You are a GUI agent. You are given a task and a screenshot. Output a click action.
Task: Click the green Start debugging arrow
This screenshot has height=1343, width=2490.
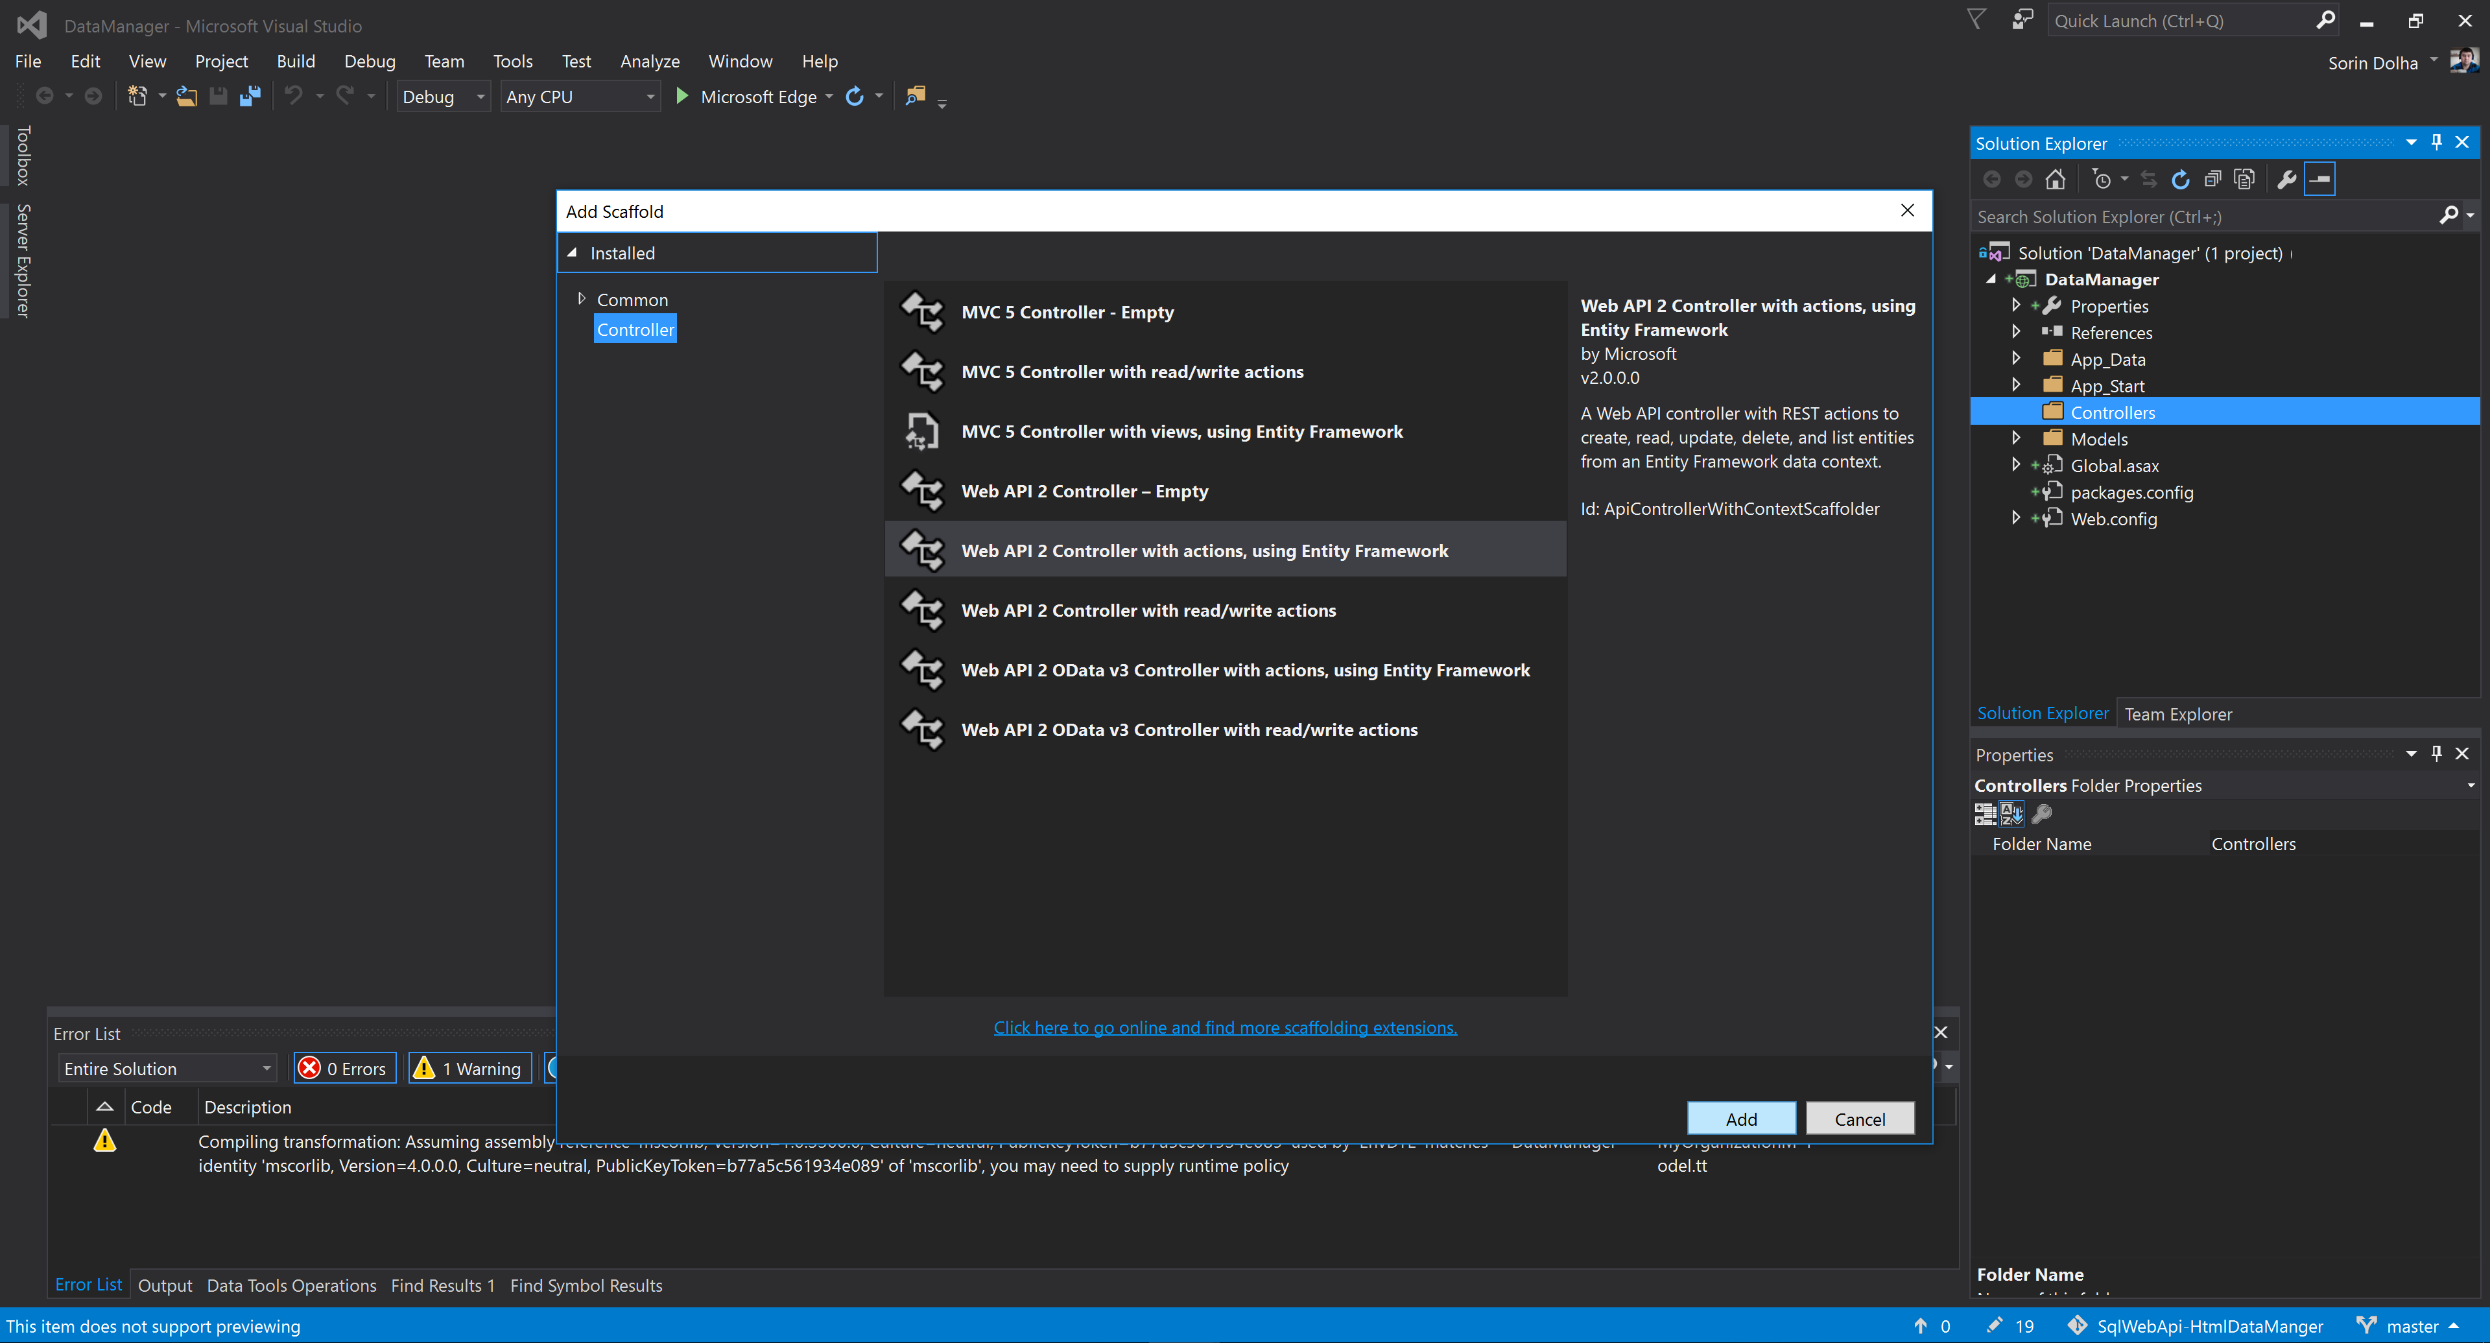click(682, 97)
